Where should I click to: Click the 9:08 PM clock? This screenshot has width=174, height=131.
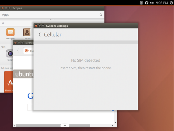pyautogui.click(x=162, y=3)
